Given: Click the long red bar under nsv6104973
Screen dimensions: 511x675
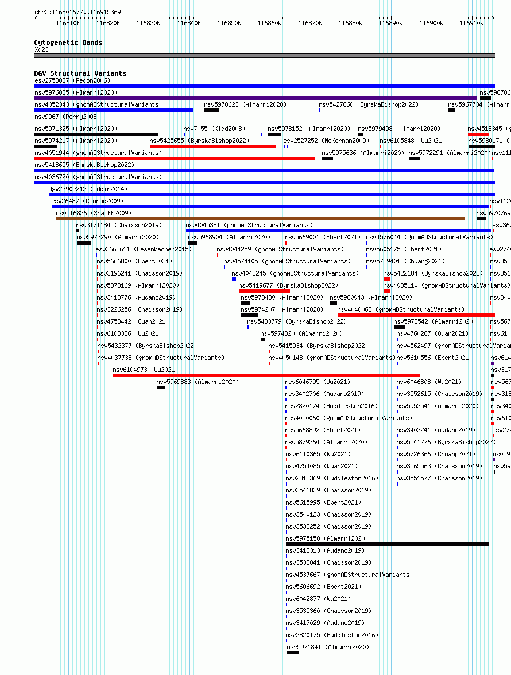Looking at the screenshot, I should pyautogui.click(x=266, y=375).
